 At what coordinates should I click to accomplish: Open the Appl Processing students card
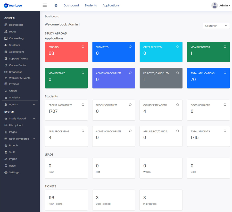click(x=66, y=136)
